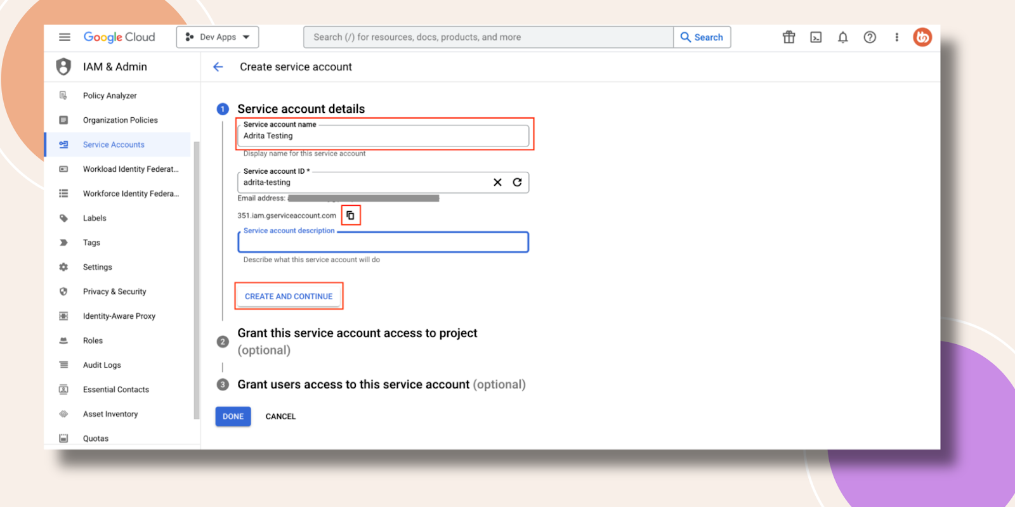Copy the service account email address
Viewport: 1015px width, 507px height.
tap(350, 215)
